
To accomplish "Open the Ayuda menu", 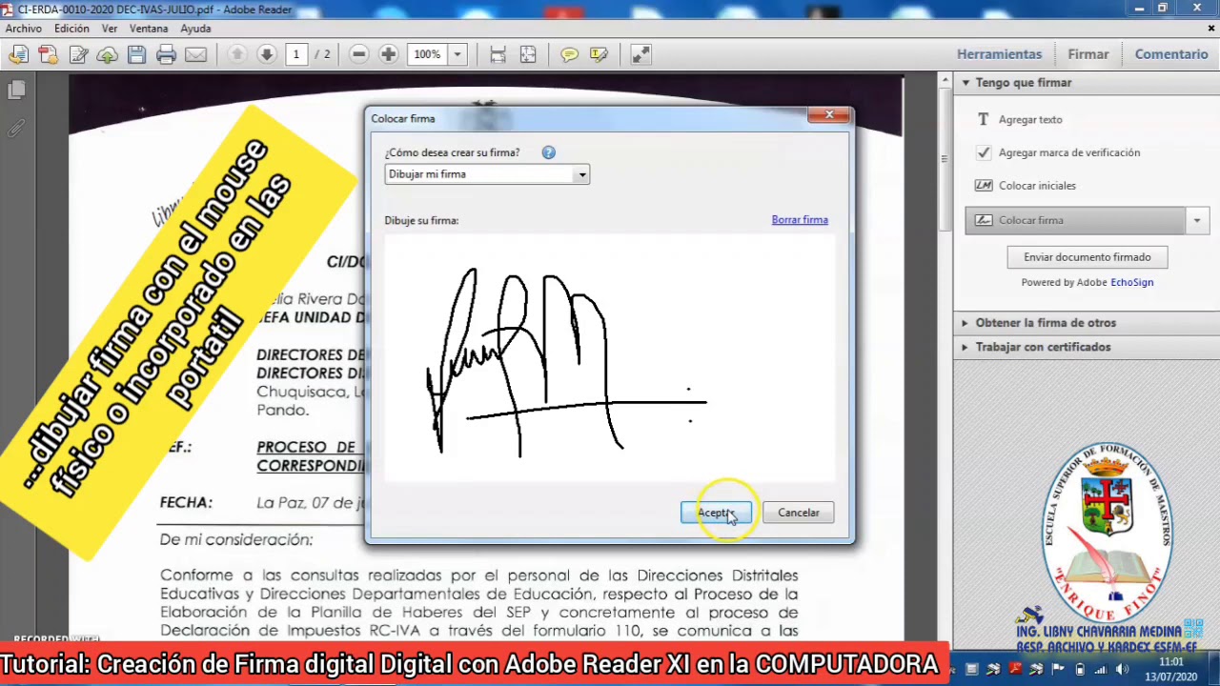I will pos(196,29).
